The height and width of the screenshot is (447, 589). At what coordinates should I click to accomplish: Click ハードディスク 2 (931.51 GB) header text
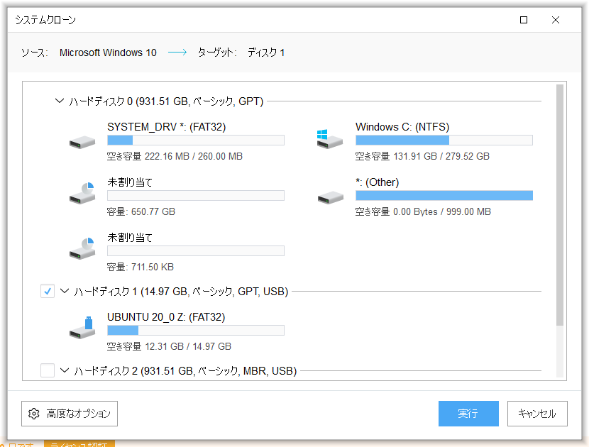185,371
